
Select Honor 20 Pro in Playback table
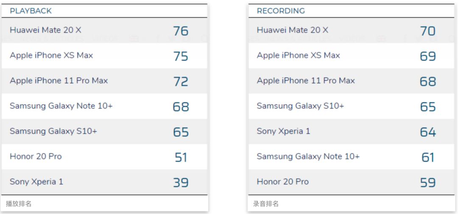pyautogui.click(x=36, y=156)
